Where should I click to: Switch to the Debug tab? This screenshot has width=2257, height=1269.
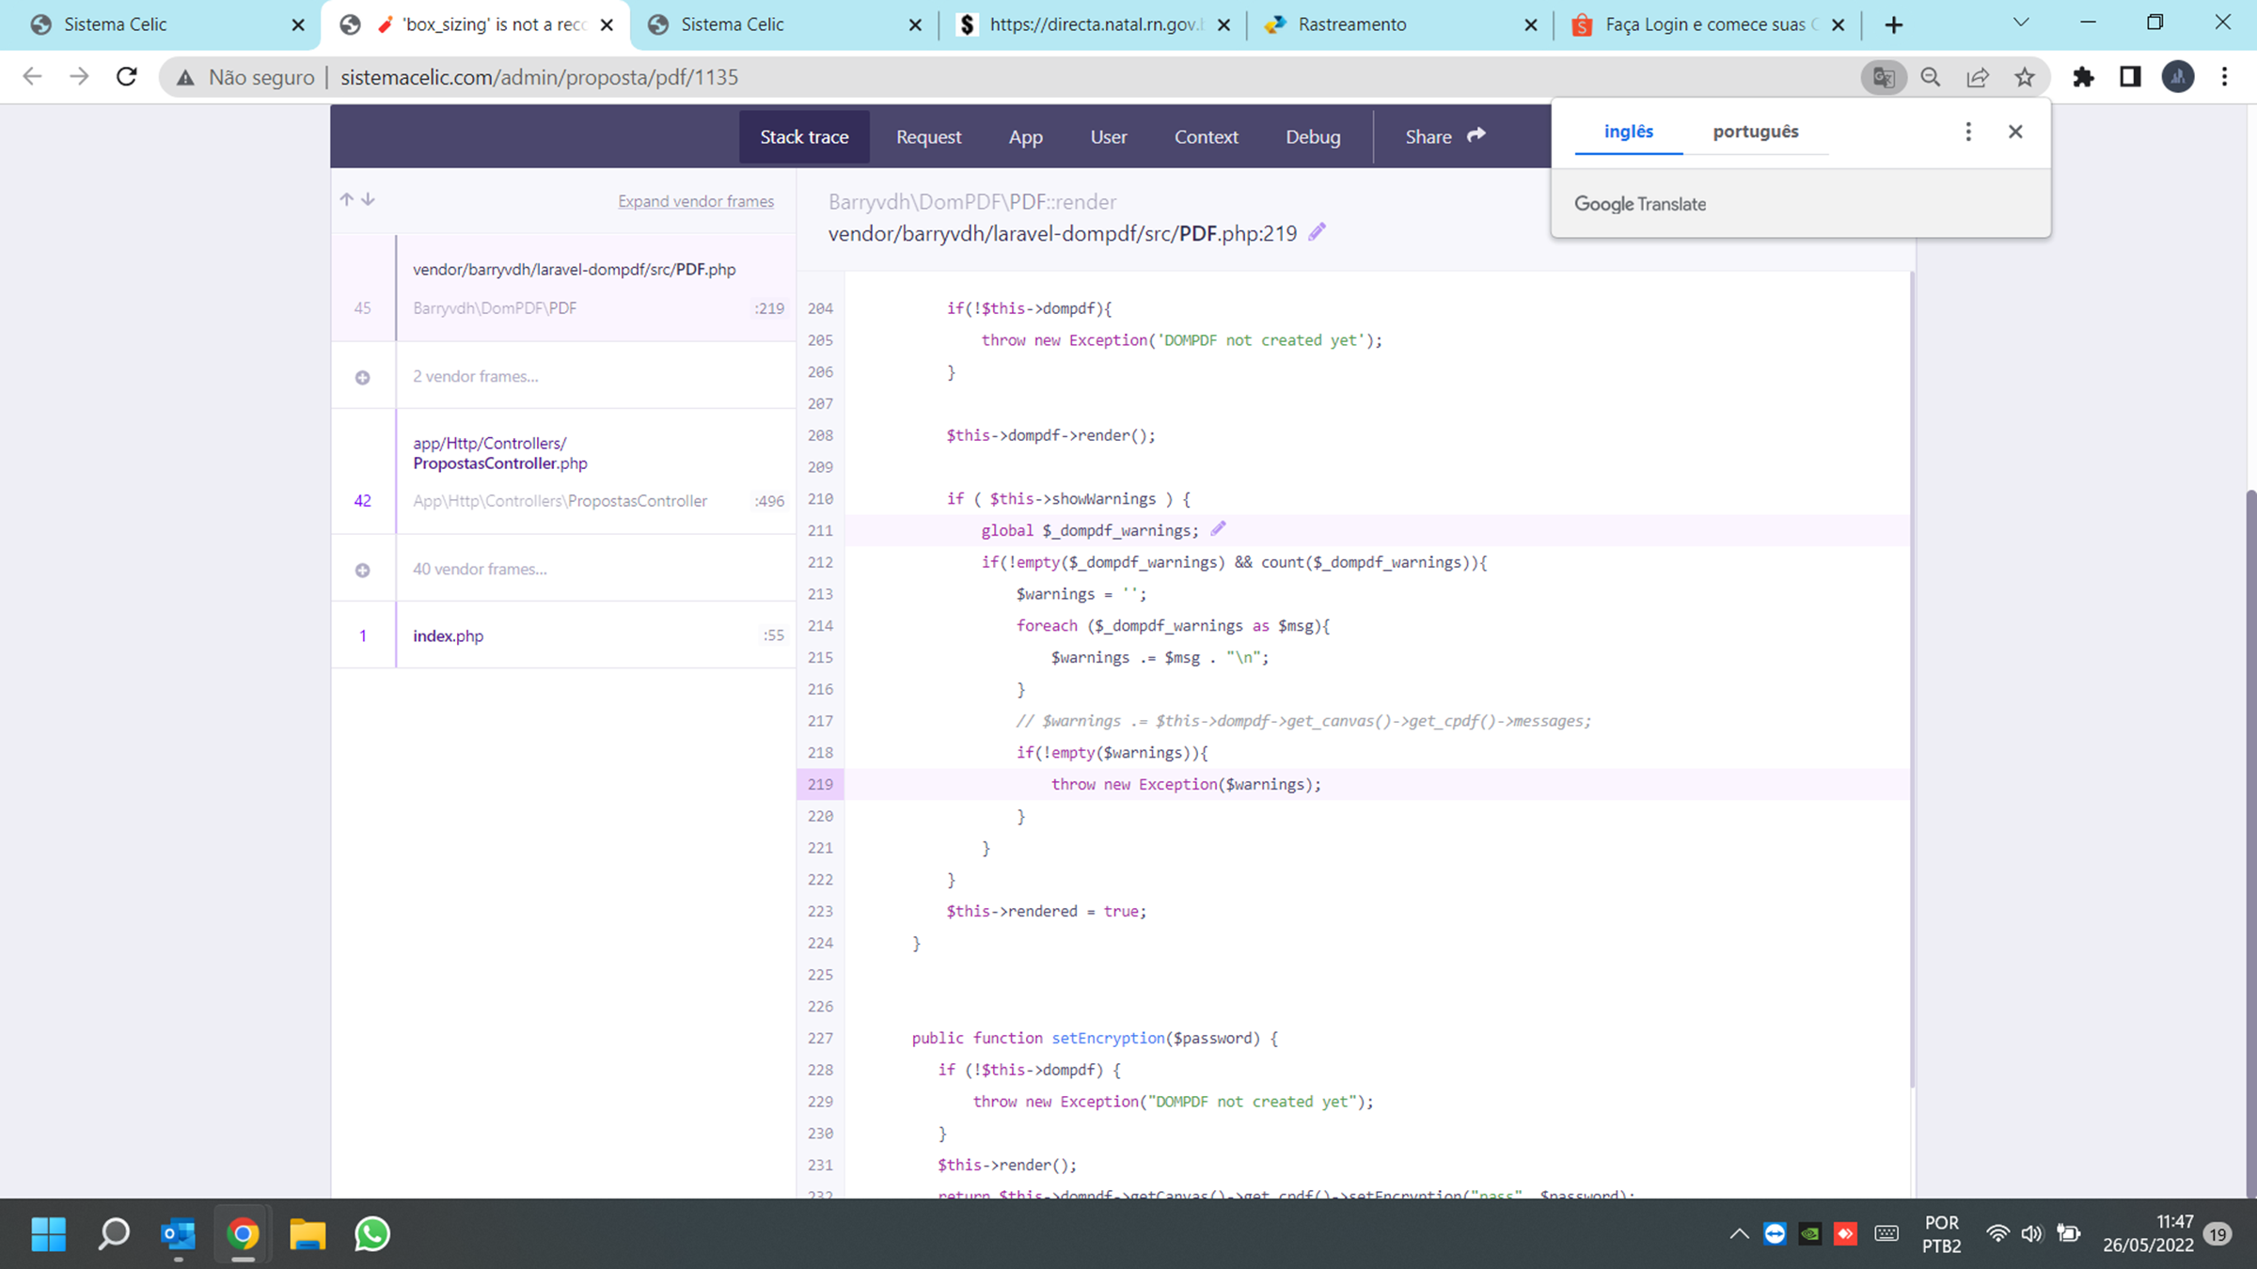tap(1313, 137)
